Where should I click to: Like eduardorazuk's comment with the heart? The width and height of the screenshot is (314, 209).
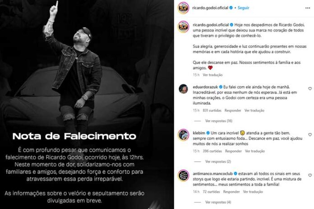tap(310, 89)
